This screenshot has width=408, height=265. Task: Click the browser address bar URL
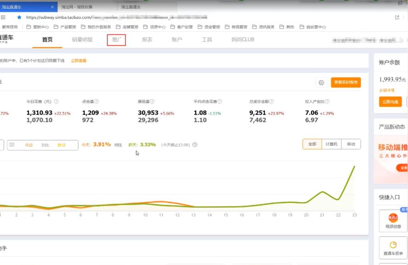coord(117,17)
